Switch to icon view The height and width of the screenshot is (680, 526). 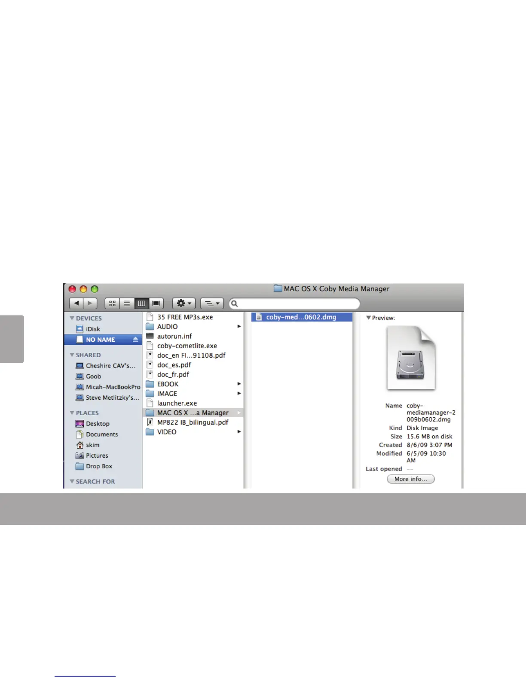point(112,304)
